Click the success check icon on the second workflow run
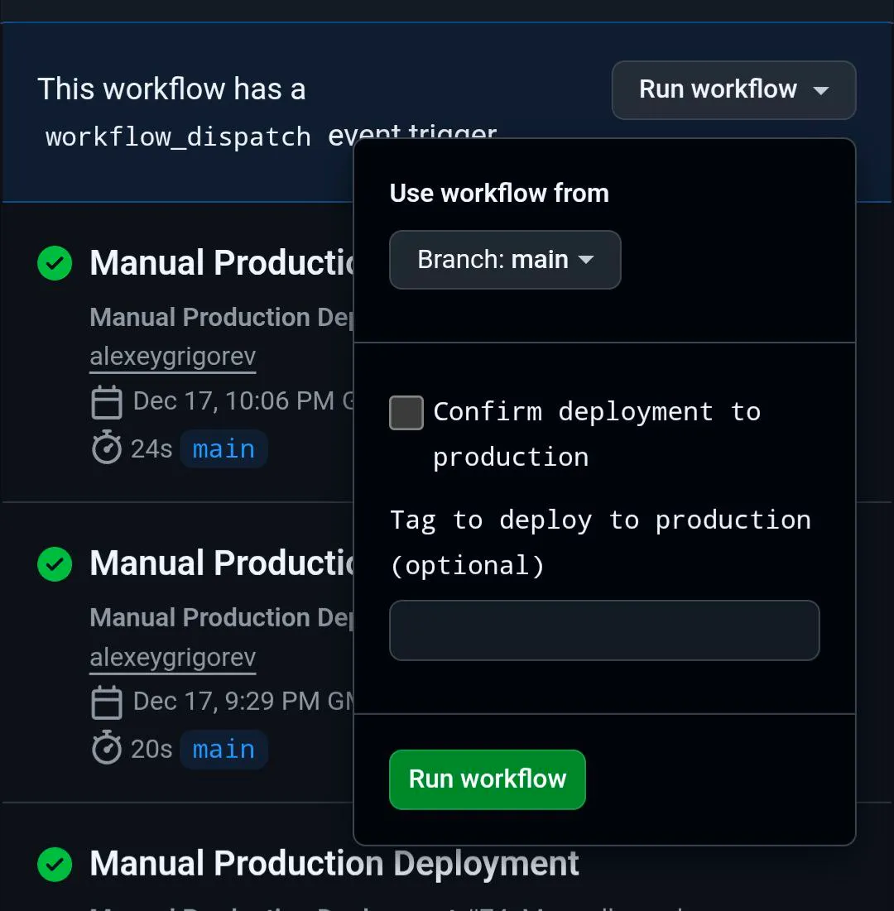Image resolution: width=894 pixels, height=911 pixels. pos(54,564)
